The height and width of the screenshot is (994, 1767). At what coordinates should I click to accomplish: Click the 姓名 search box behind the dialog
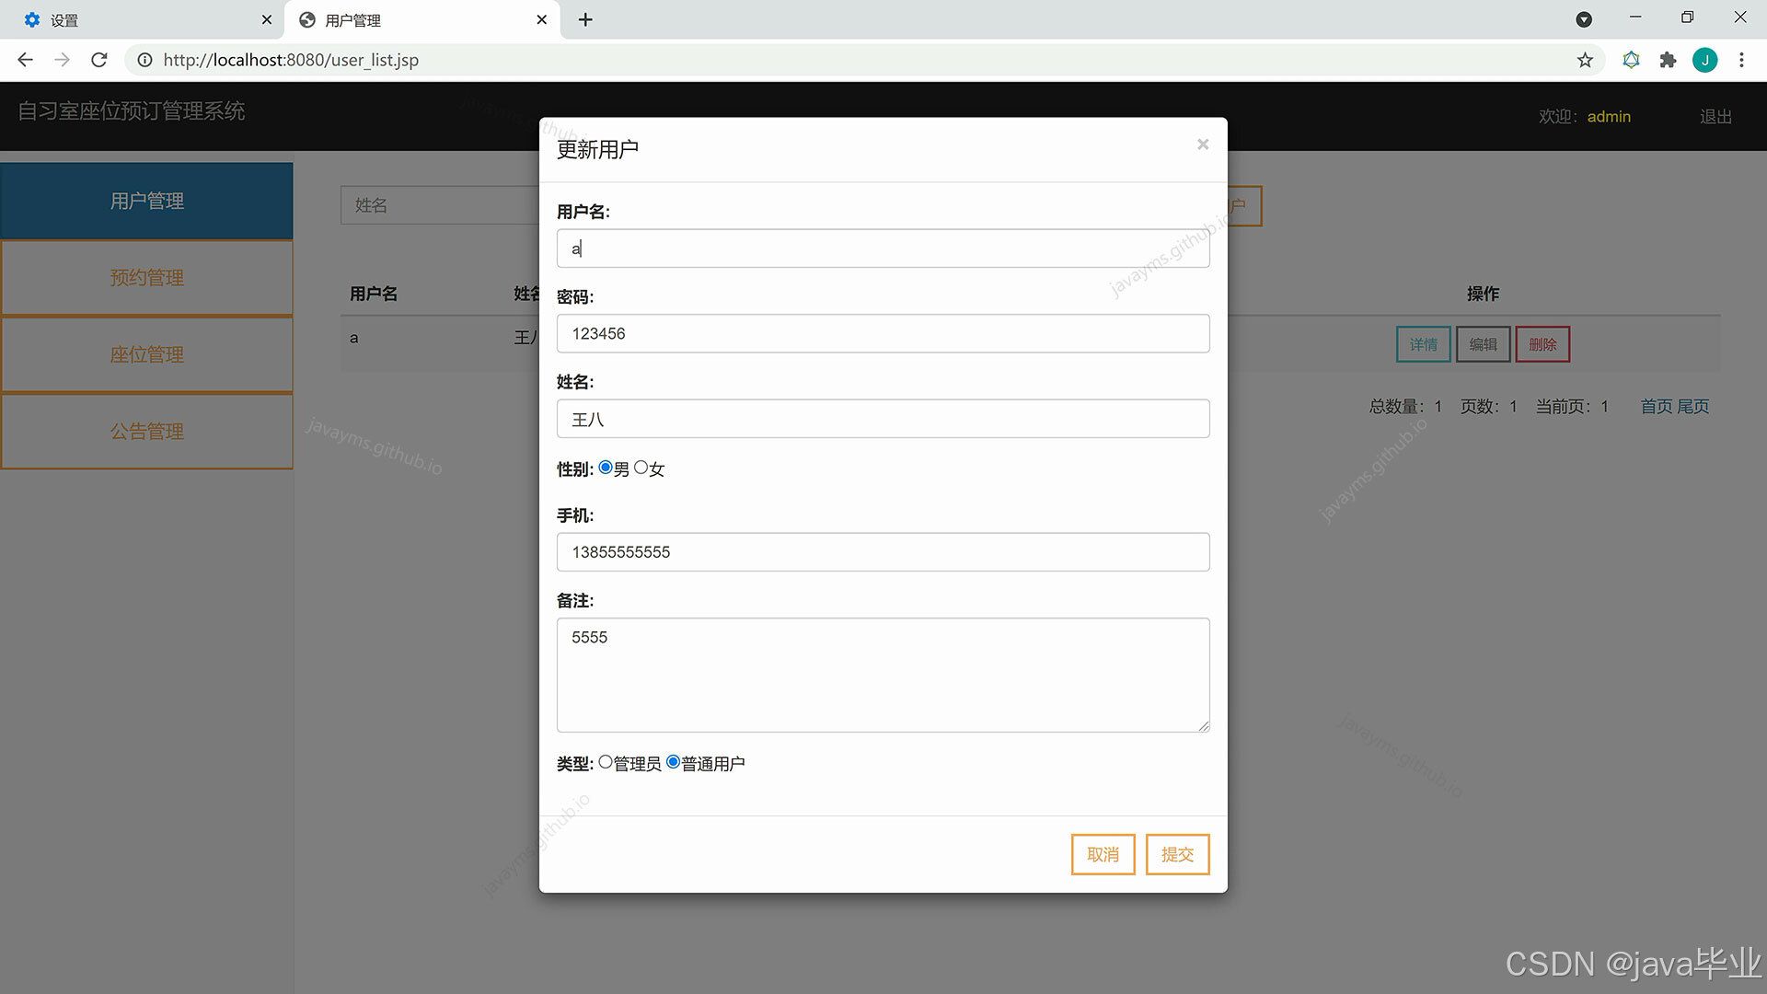coord(440,205)
